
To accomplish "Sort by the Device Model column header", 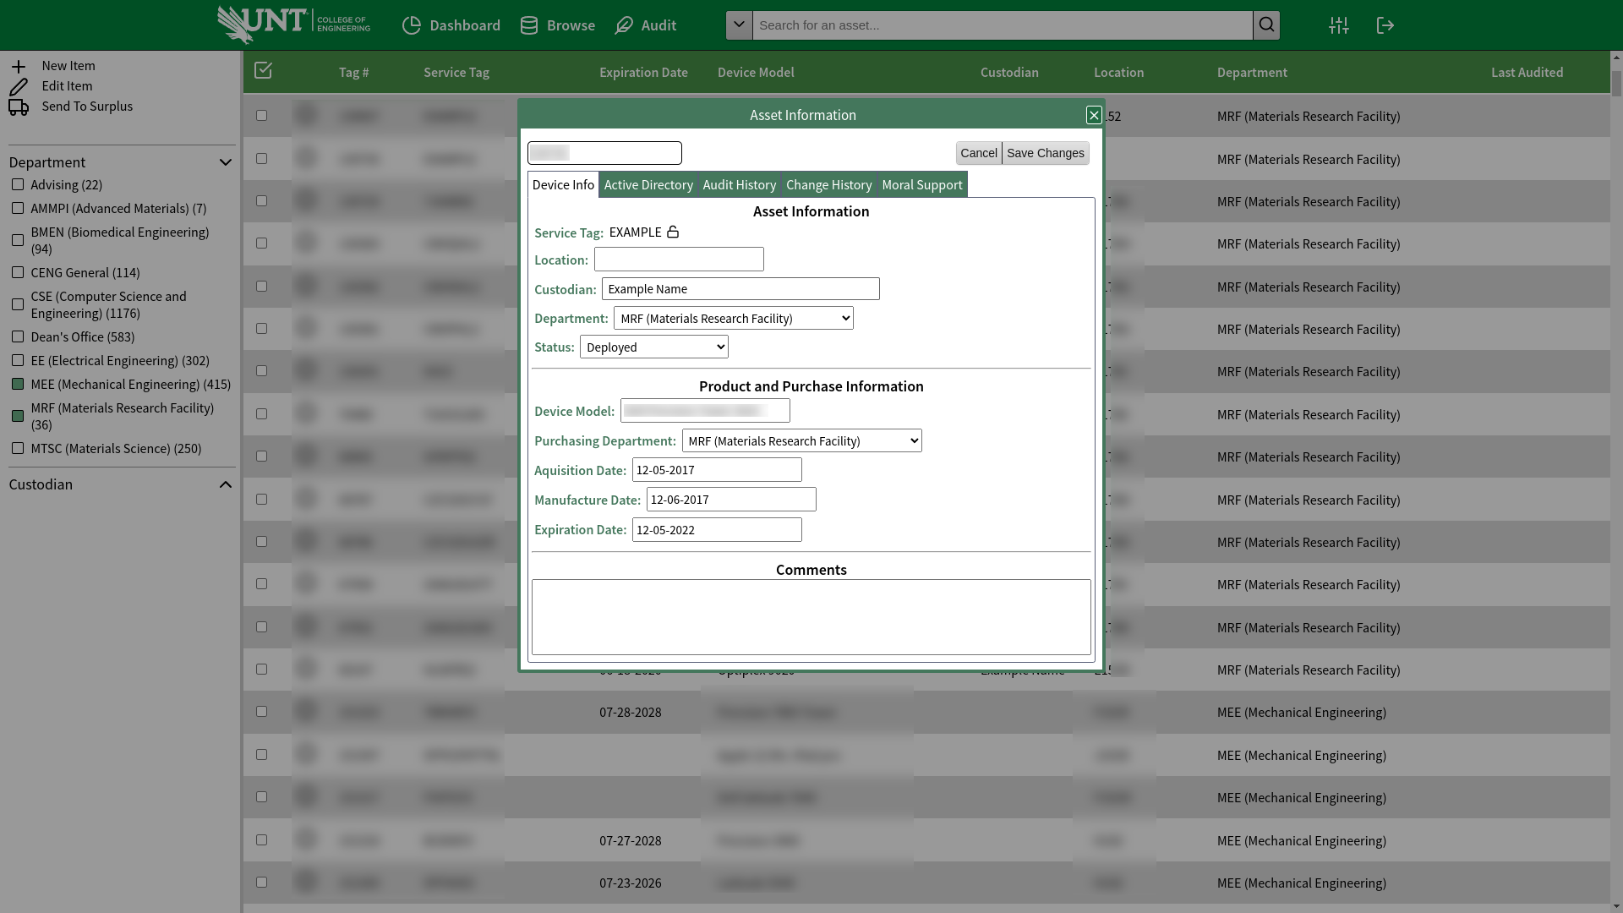I will (x=756, y=73).
